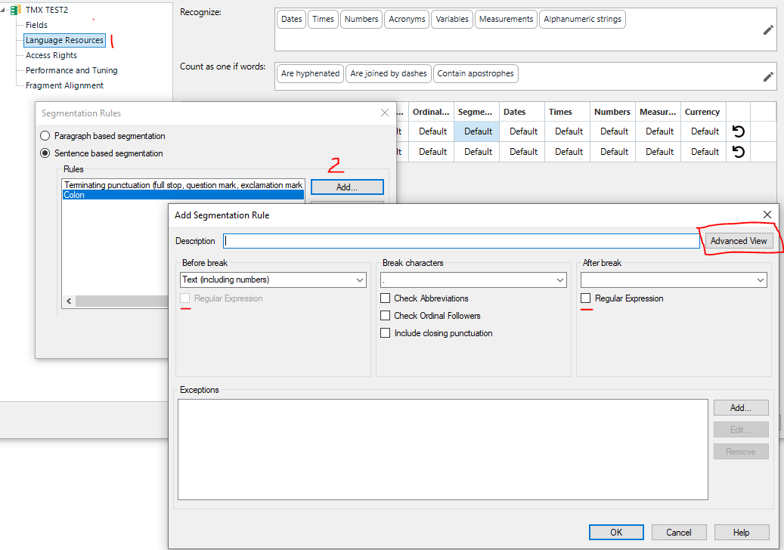
Task: Tick Regular Expression checkbox under After break
Action: tap(585, 298)
